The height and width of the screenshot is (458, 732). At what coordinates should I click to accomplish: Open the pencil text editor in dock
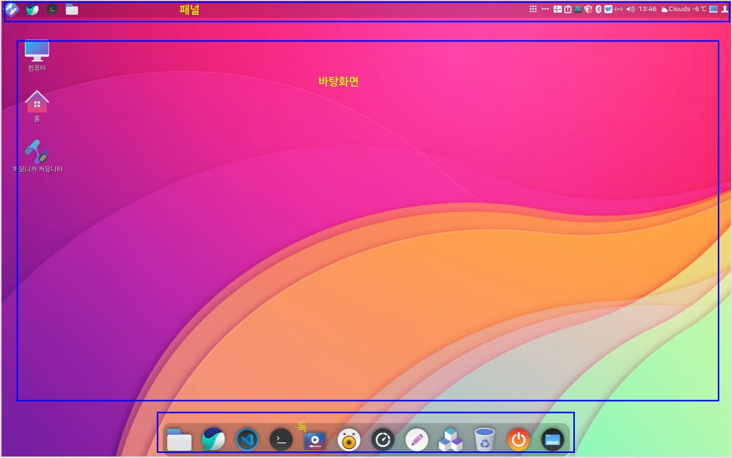click(x=417, y=440)
